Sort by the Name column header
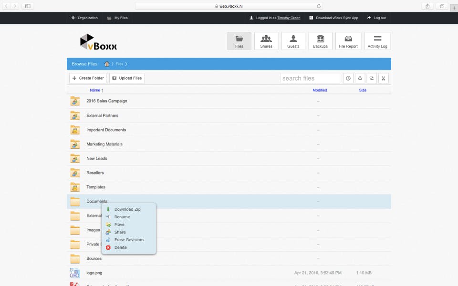The image size is (458, 286). (95, 90)
